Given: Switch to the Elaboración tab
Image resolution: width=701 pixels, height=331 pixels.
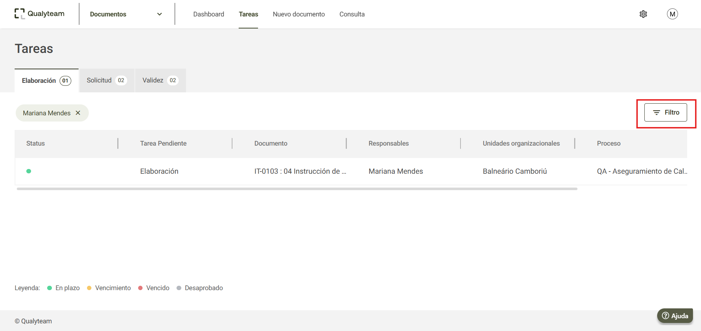Looking at the screenshot, I should (x=46, y=80).
